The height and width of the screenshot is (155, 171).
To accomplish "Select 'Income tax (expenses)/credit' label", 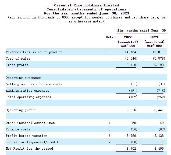I will pos(32,142).
